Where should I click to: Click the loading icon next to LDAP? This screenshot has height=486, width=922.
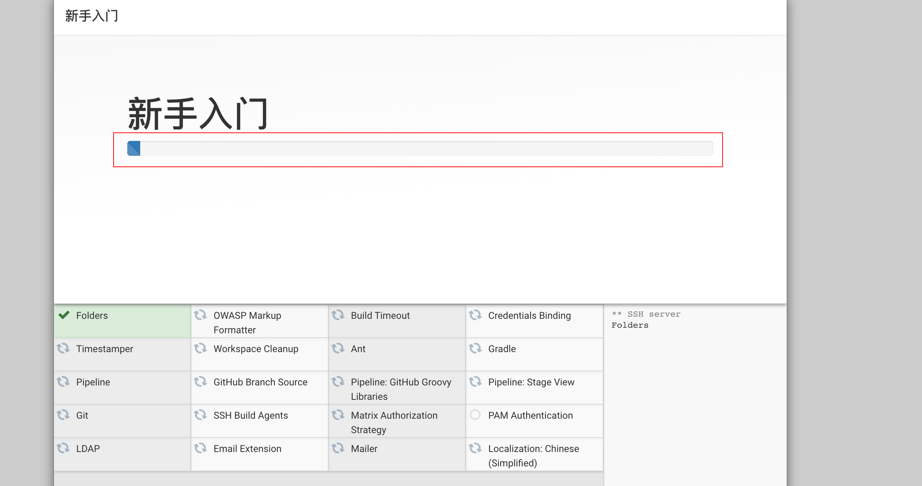[64, 448]
